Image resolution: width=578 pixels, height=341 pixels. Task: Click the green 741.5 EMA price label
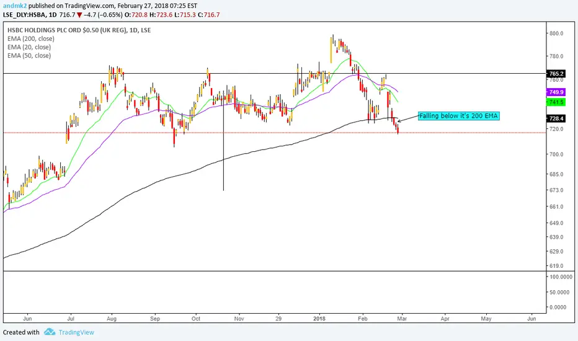[x=556, y=102]
